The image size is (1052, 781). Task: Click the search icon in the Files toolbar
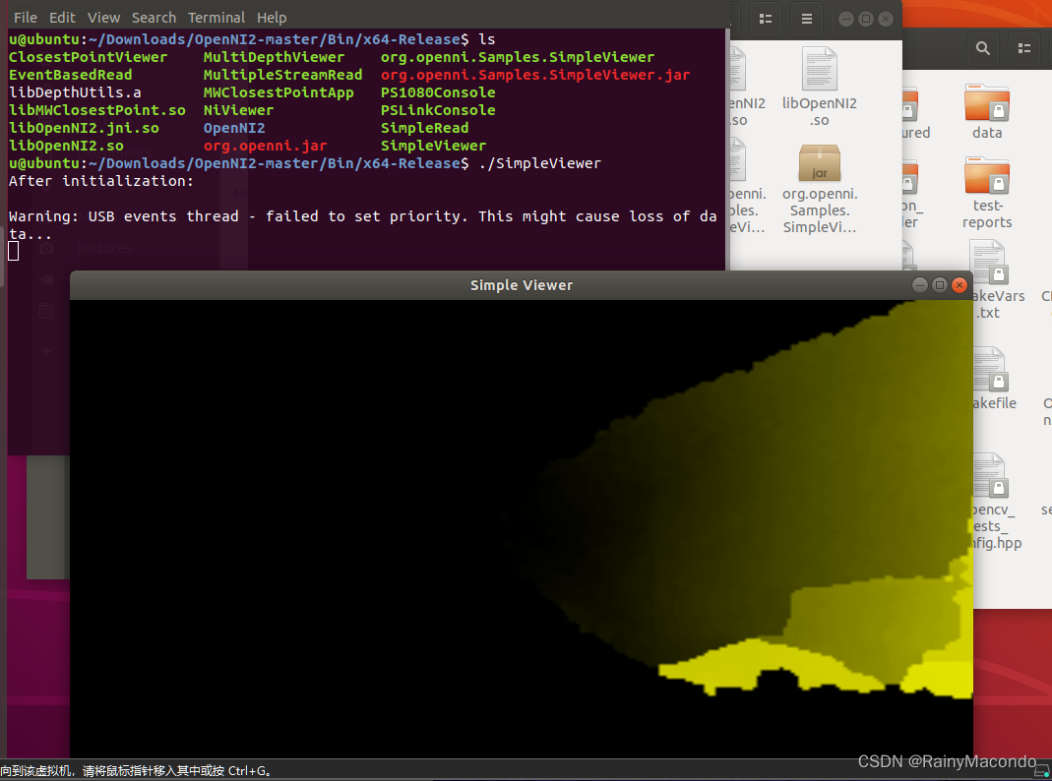(982, 47)
